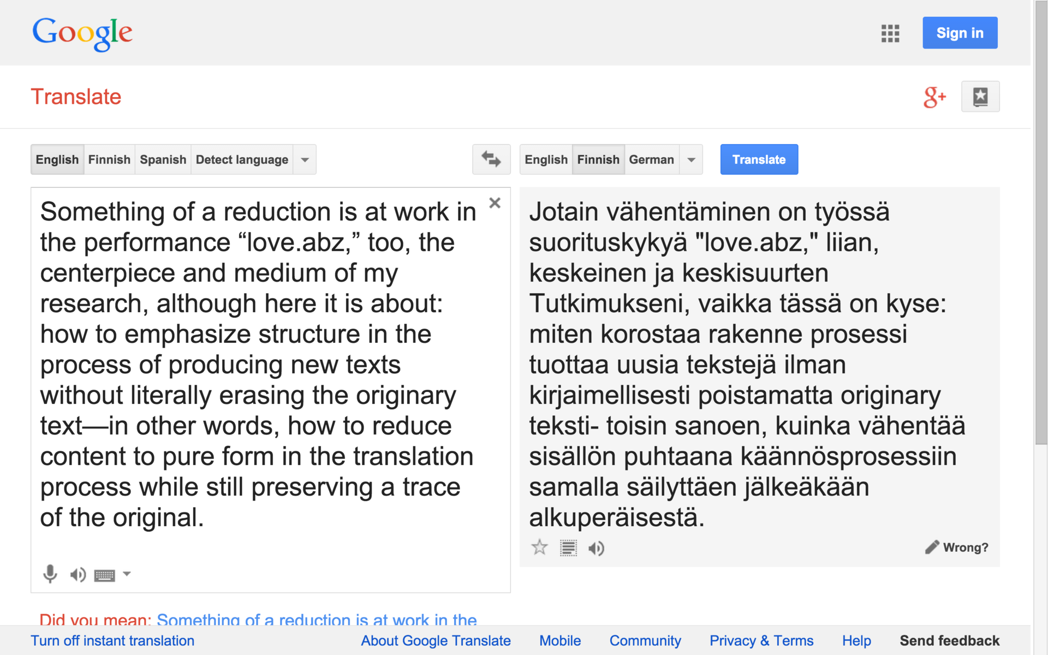Screen dimensions: 1048x655
Task: Select all translated text via icon
Action: (x=568, y=548)
